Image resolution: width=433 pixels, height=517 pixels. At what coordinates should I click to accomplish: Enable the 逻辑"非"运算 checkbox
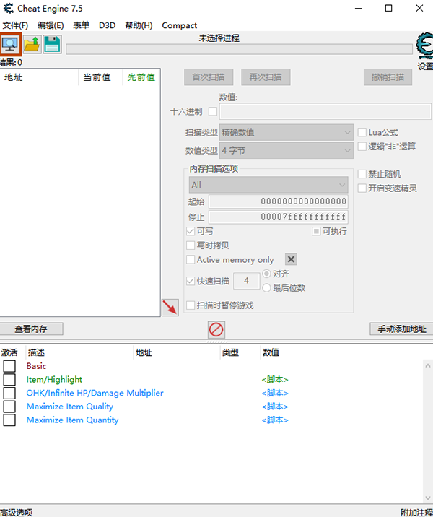coord(362,147)
